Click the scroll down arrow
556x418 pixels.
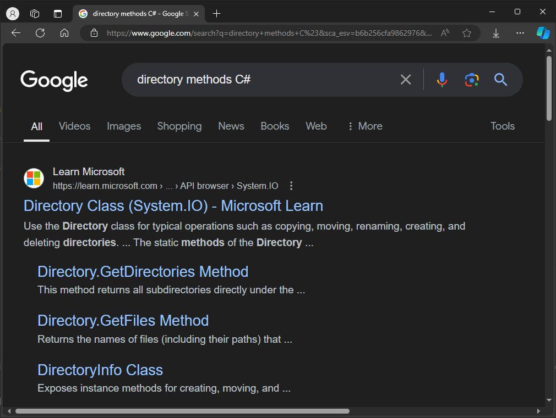[549, 400]
